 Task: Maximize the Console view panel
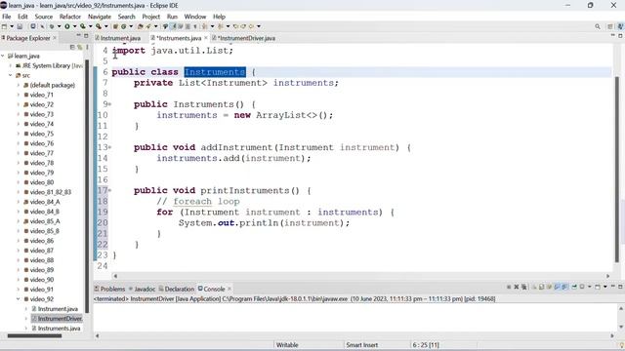[x=621, y=286]
